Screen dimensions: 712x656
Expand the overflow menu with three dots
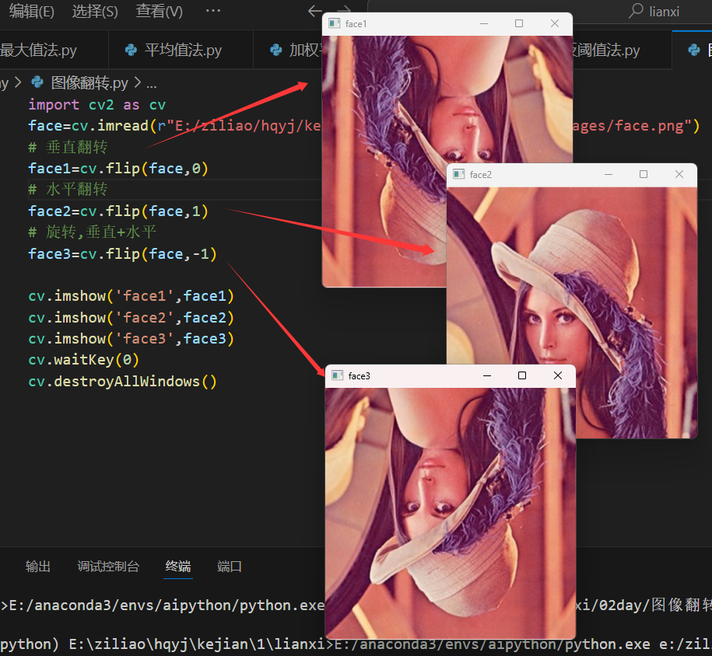[x=212, y=10]
